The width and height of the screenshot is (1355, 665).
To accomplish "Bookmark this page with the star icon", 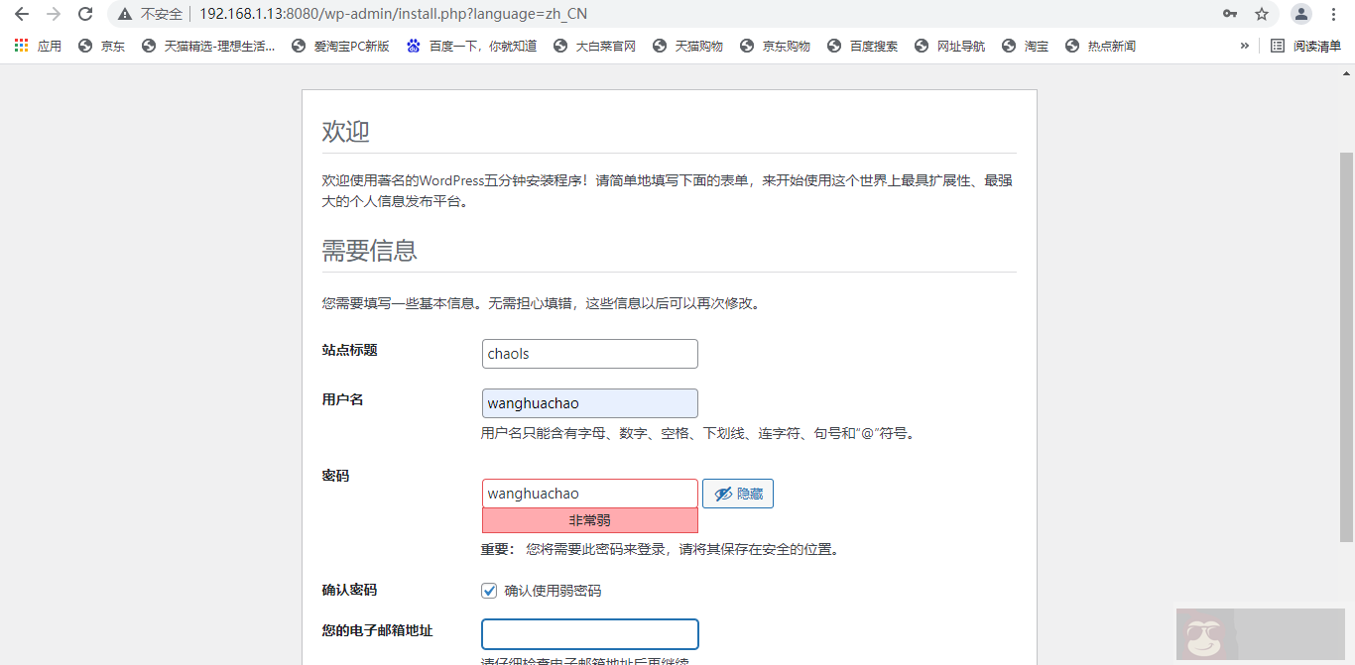I will 1262,14.
